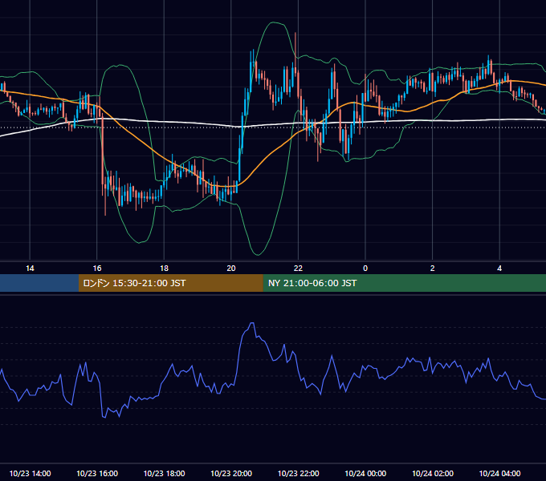The image size is (546, 481).
Task: Click the 10/23 14:00 date label
Action: pos(30,473)
